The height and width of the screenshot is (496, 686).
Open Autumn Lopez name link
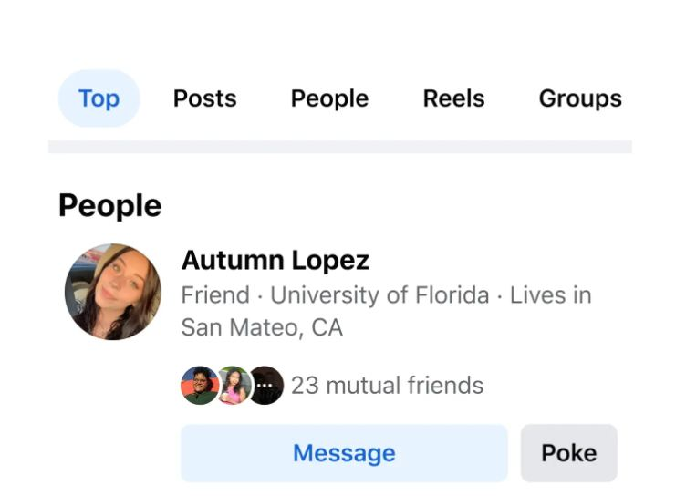point(275,260)
